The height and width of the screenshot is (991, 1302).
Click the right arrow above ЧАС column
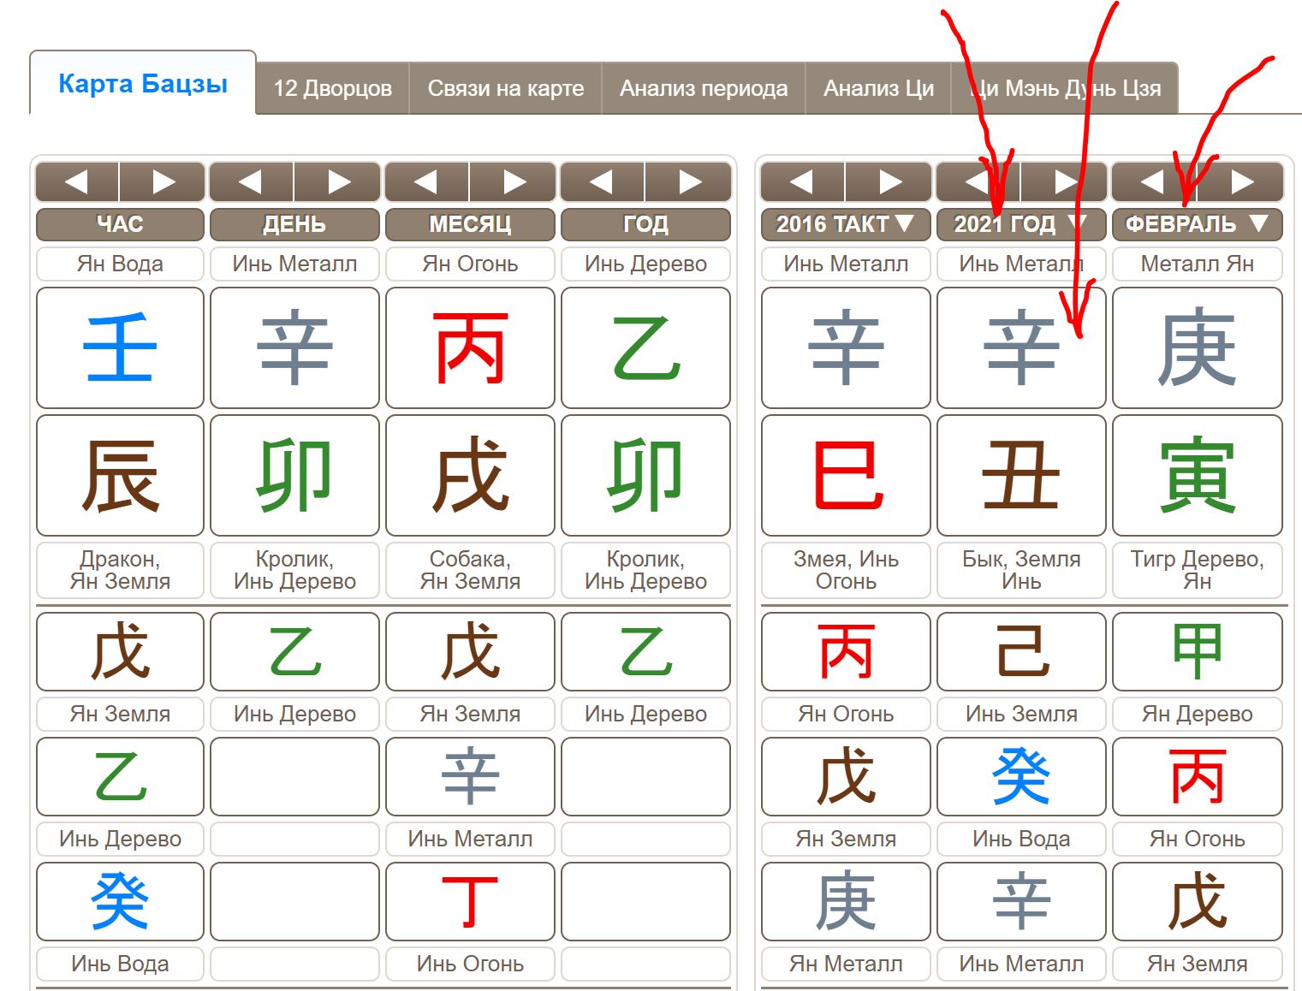(x=163, y=181)
